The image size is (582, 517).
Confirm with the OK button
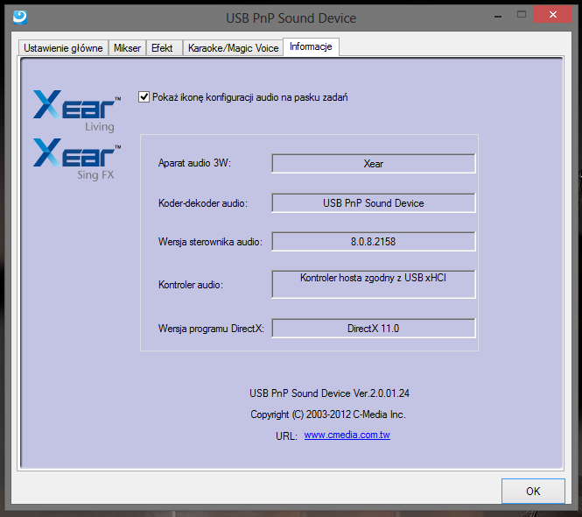pos(533,491)
